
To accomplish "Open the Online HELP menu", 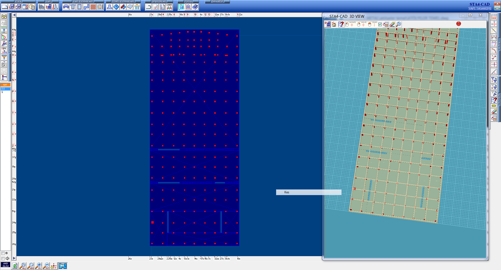I will 217,2.
